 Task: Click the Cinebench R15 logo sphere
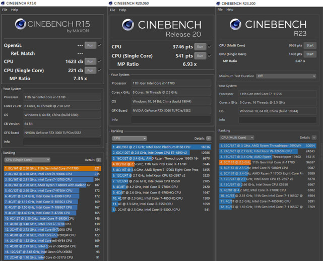point(21,24)
